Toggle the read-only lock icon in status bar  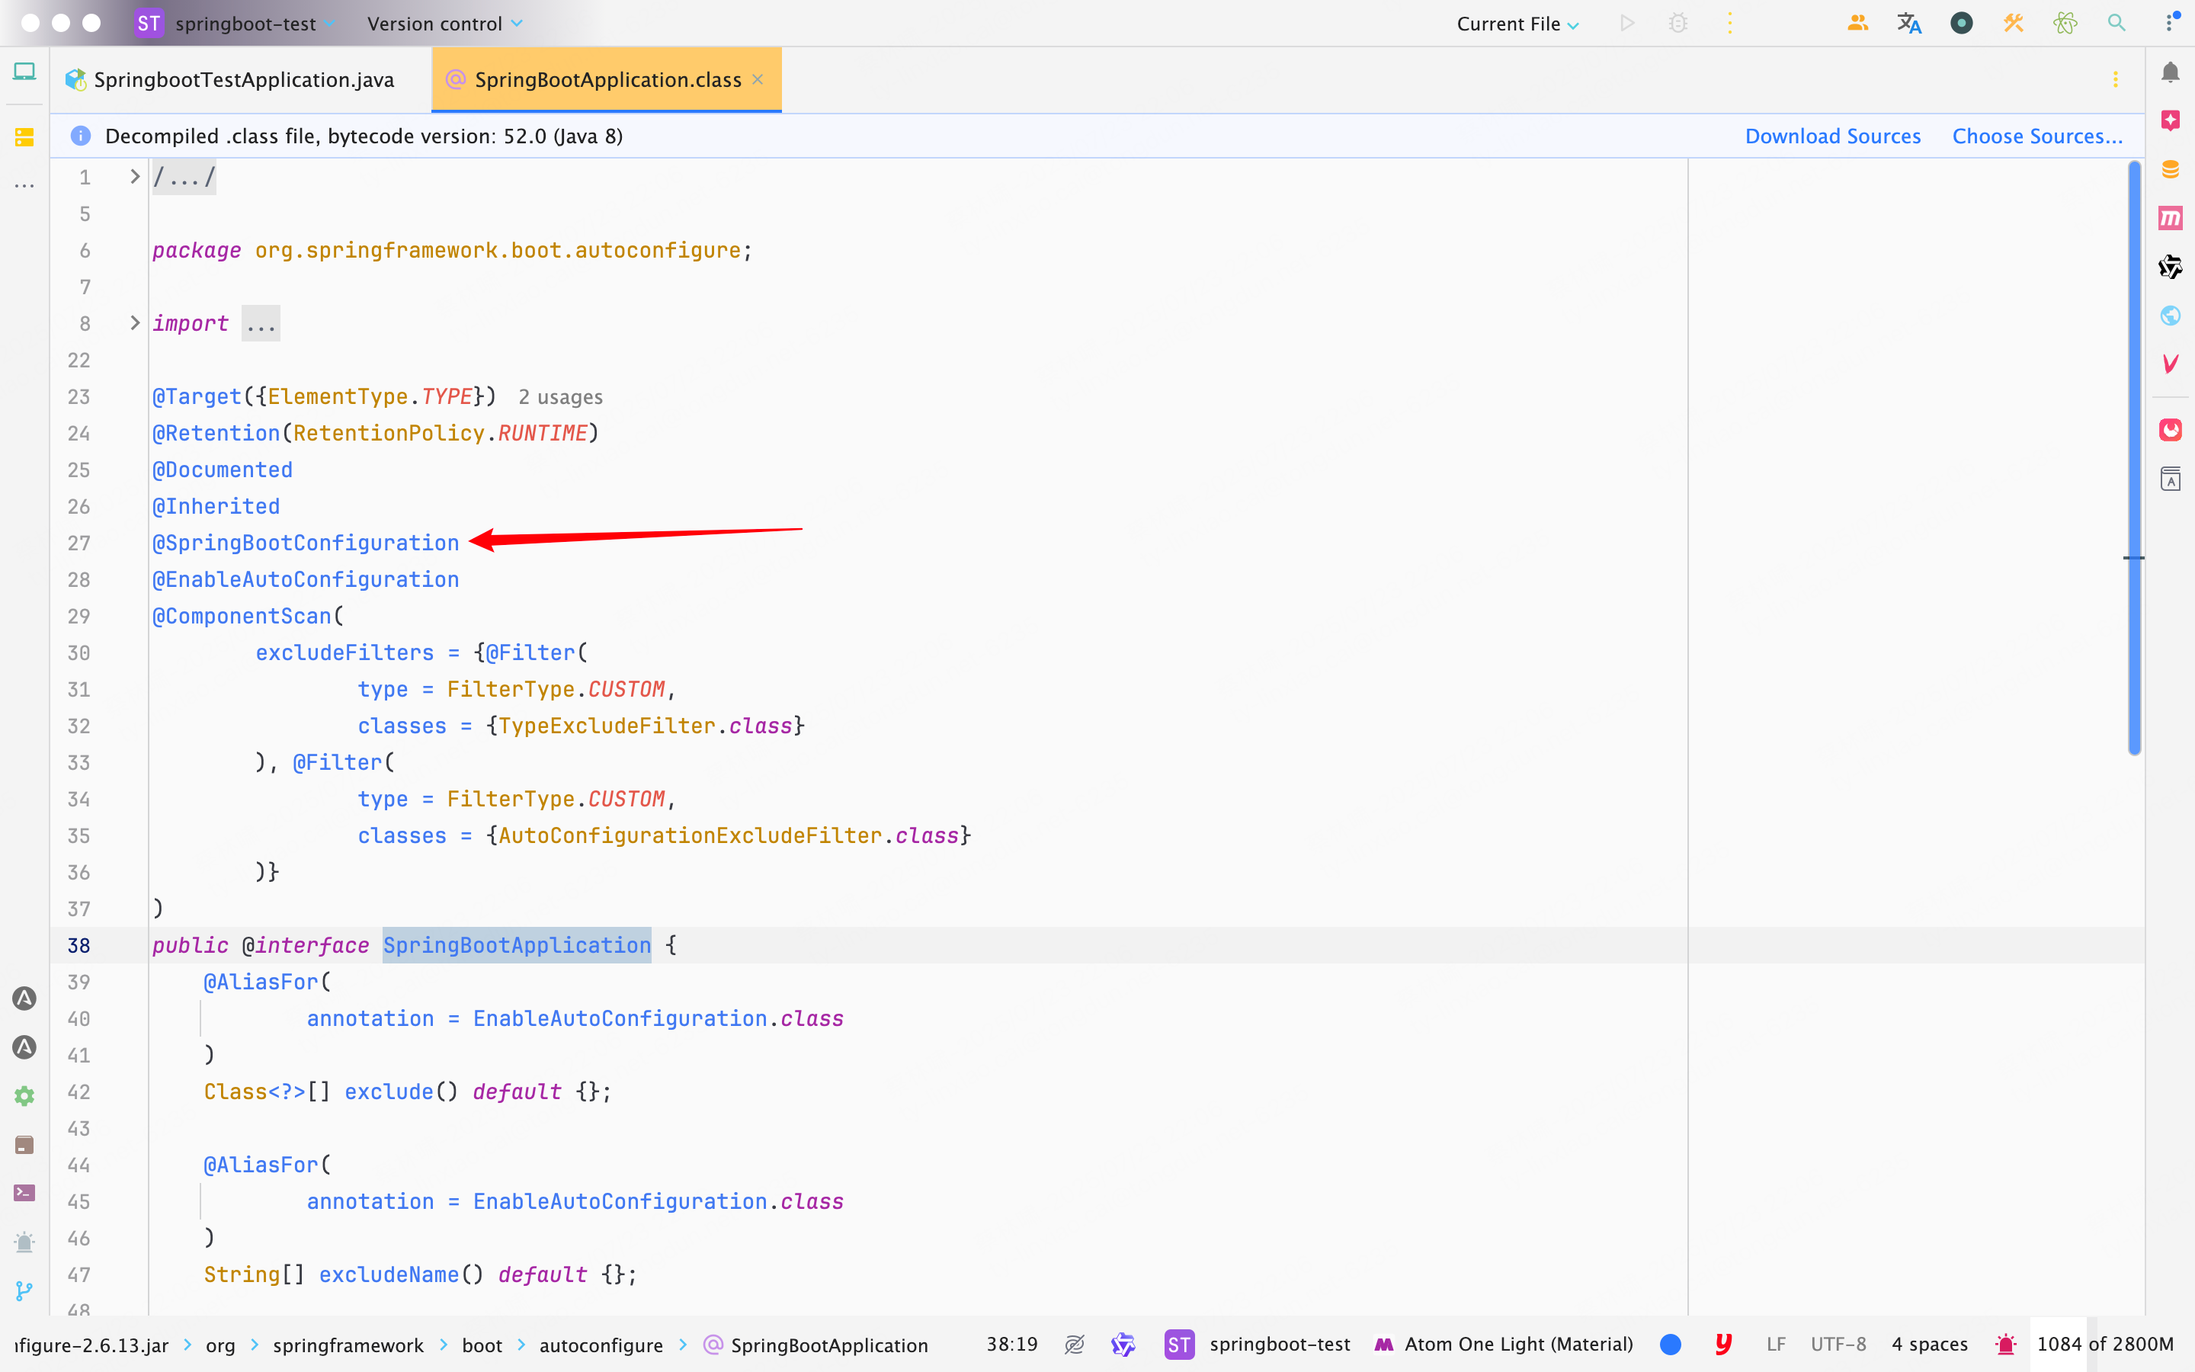tap(1074, 1344)
